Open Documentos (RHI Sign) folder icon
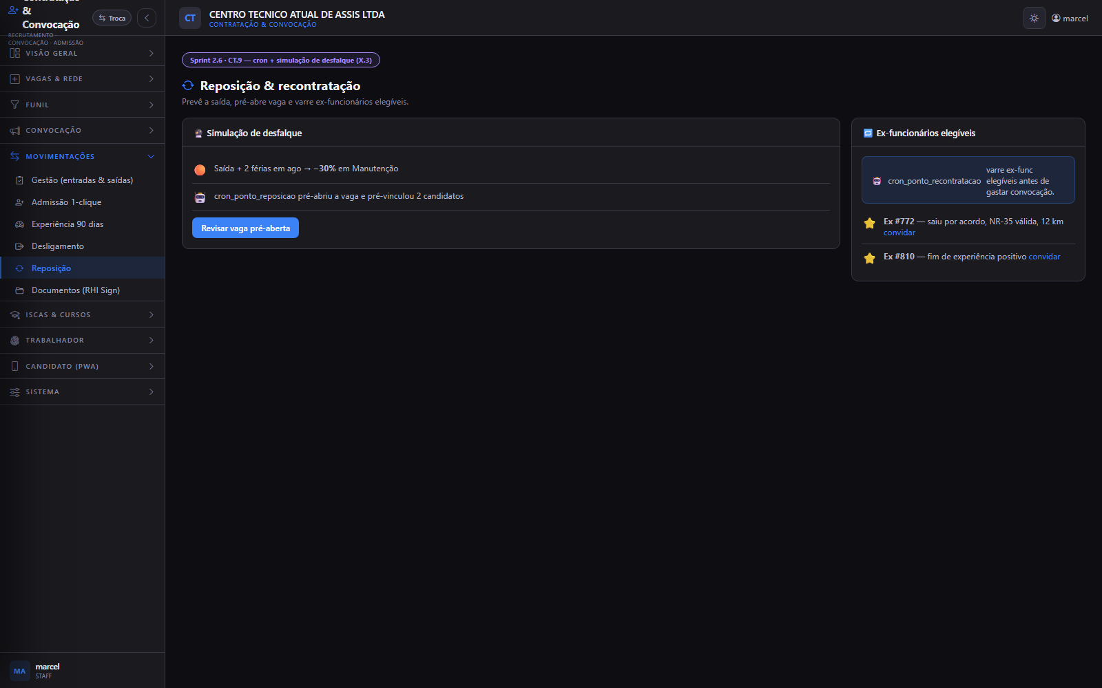The width and height of the screenshot is (1102, 688). point(19,290)
